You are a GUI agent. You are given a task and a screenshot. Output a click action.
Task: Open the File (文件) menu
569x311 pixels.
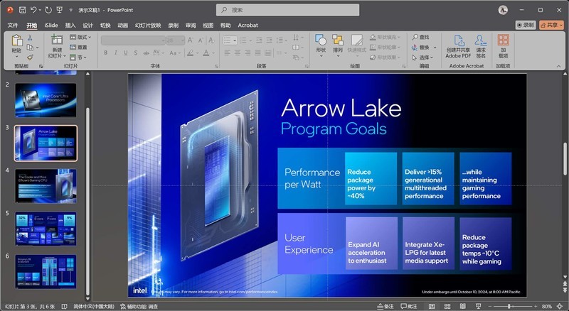point(13,26)
